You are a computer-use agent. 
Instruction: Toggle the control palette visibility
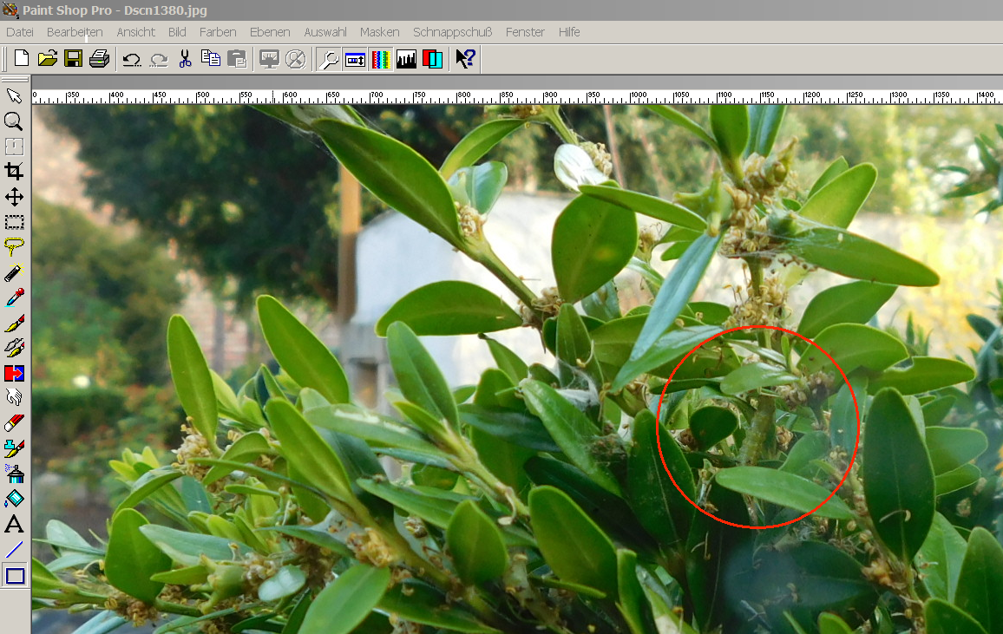[x=355, y=60]
